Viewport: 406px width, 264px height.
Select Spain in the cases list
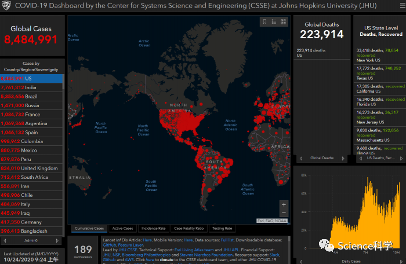(x=31, y=133)
